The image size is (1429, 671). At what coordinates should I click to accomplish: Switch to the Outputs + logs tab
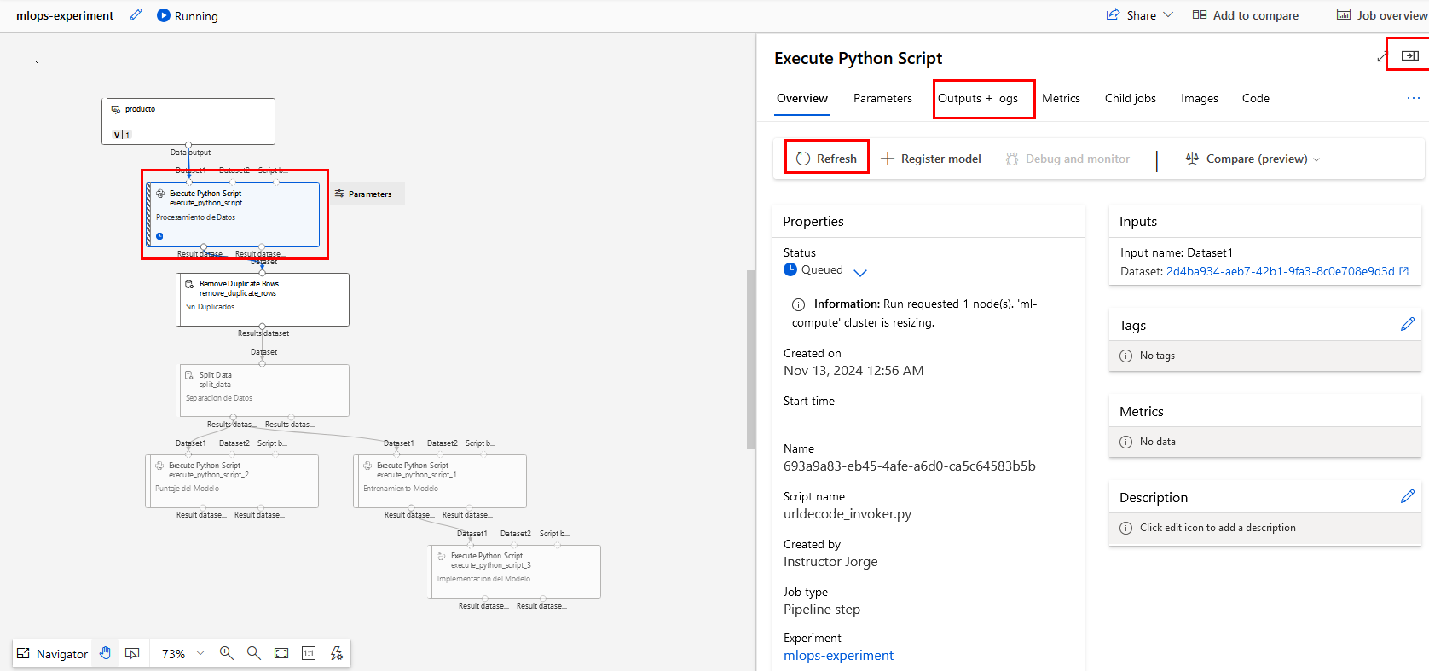978,99
